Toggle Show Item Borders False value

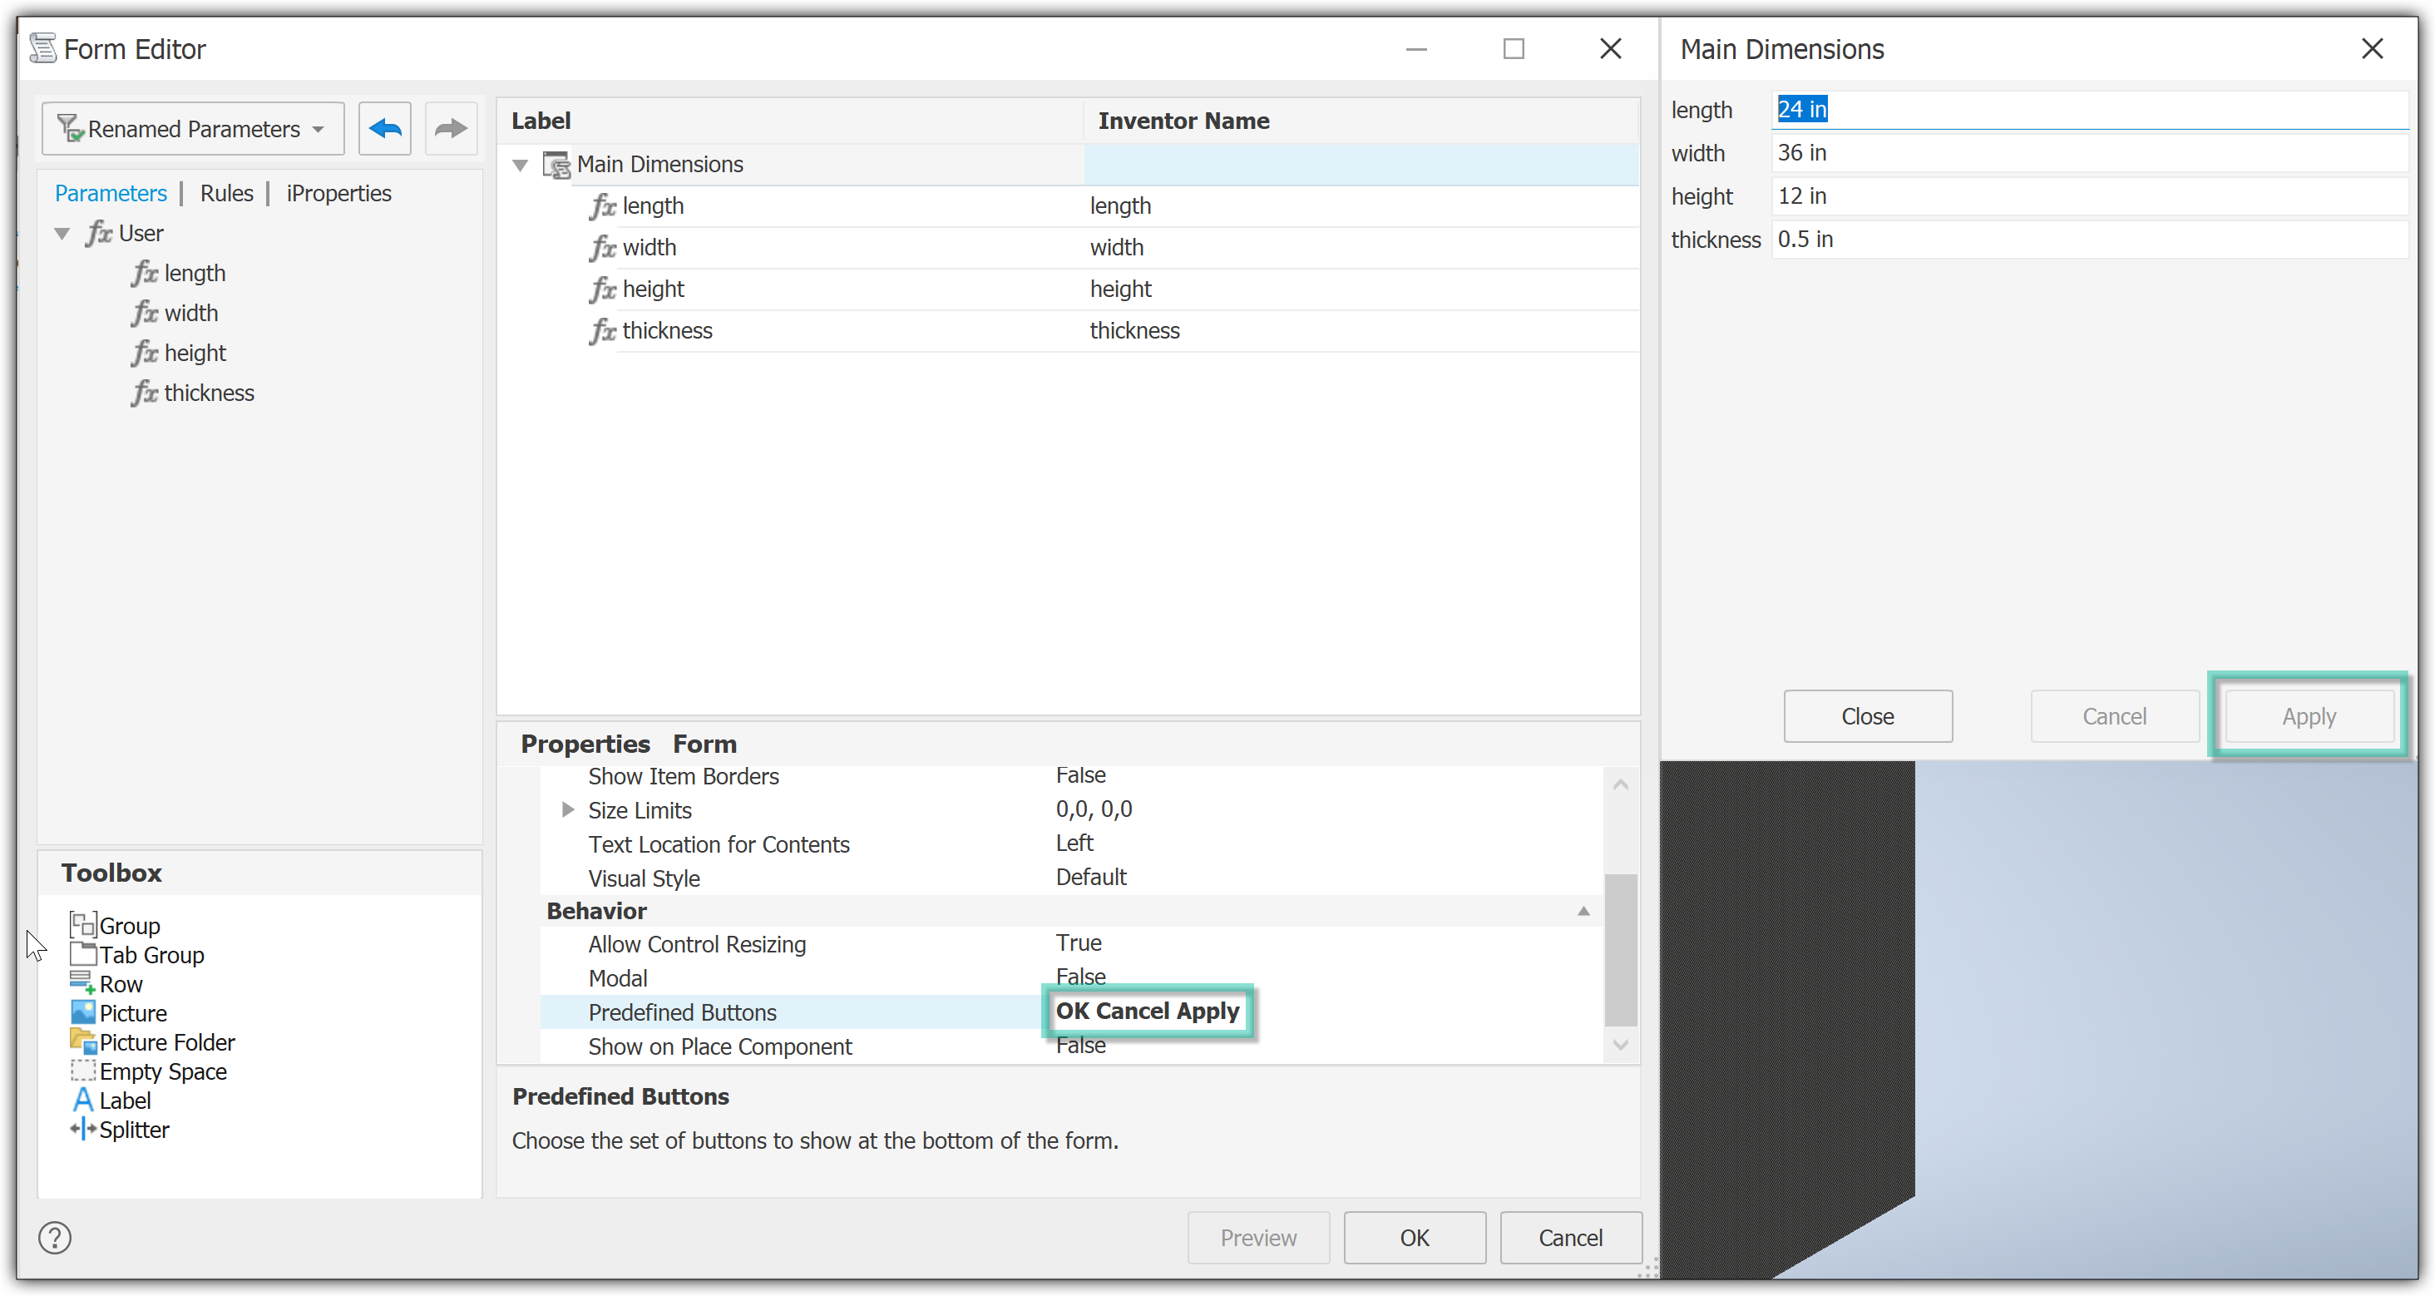[x=1079, y=776]
